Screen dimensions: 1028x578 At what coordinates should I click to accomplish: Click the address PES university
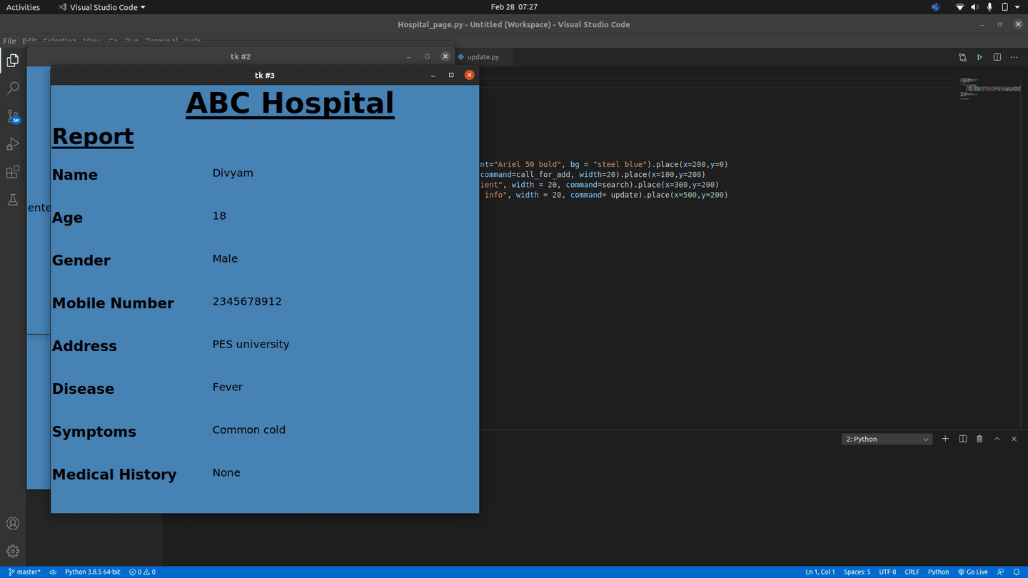tap(251, 345)
